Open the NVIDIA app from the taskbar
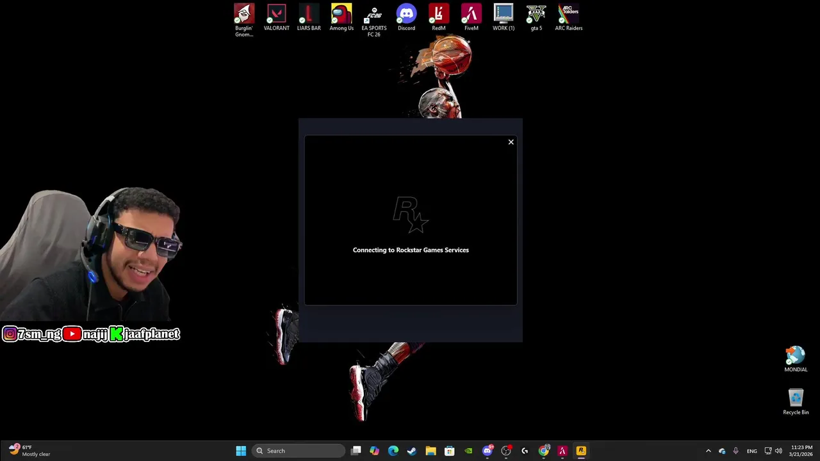This screenshot has width=820, height=461. point(468,451)
